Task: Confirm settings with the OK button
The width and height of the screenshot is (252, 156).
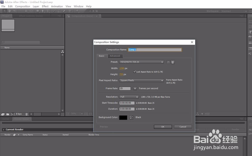Action: (163, 127)
